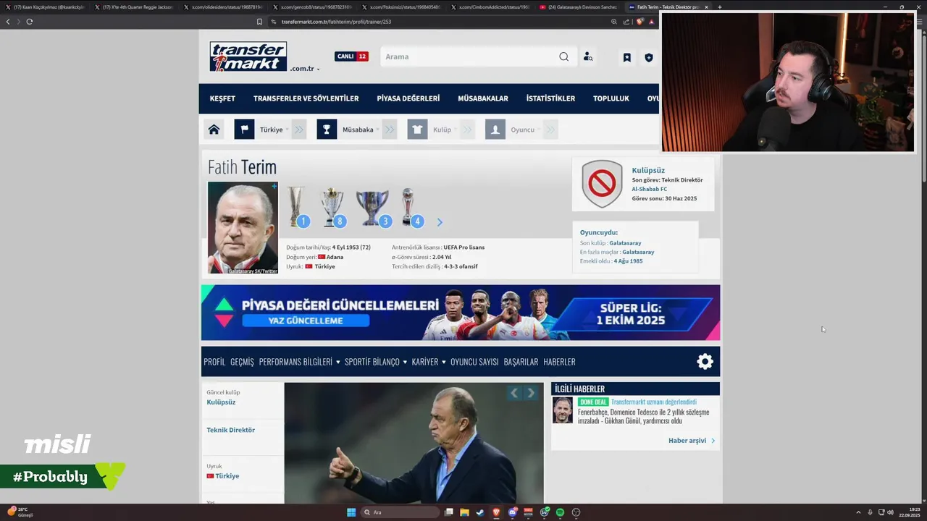Click plus icon on Fatih Terim portrait
The height and width of the screenshot is (521, 927).
[274, 186]
